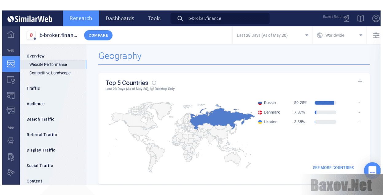Click the home icon in left sidebar

click(11, 35)
